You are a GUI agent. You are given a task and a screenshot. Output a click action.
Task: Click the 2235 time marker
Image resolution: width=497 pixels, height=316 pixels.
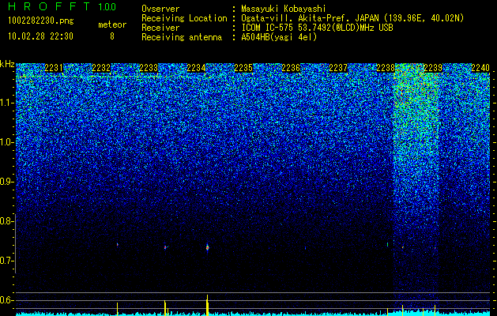click(x=243, y=68)
